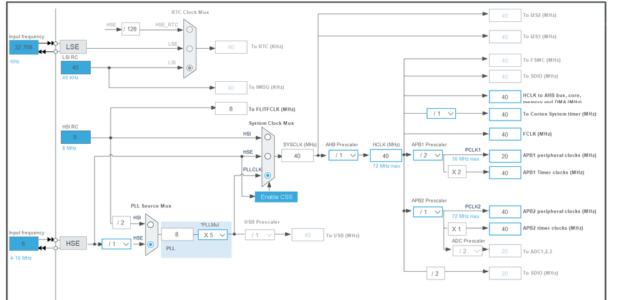Select HSE in System Clock Mux
Screen dimensions: 624x300
(268, 156)
